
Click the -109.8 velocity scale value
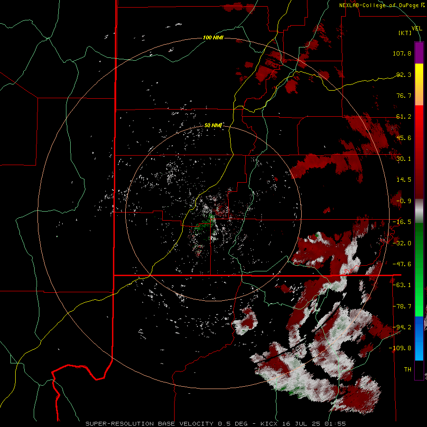pyautogui.click(x=400, y=348)
